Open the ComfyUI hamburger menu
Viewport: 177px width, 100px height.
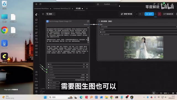[x=36, y=4]
